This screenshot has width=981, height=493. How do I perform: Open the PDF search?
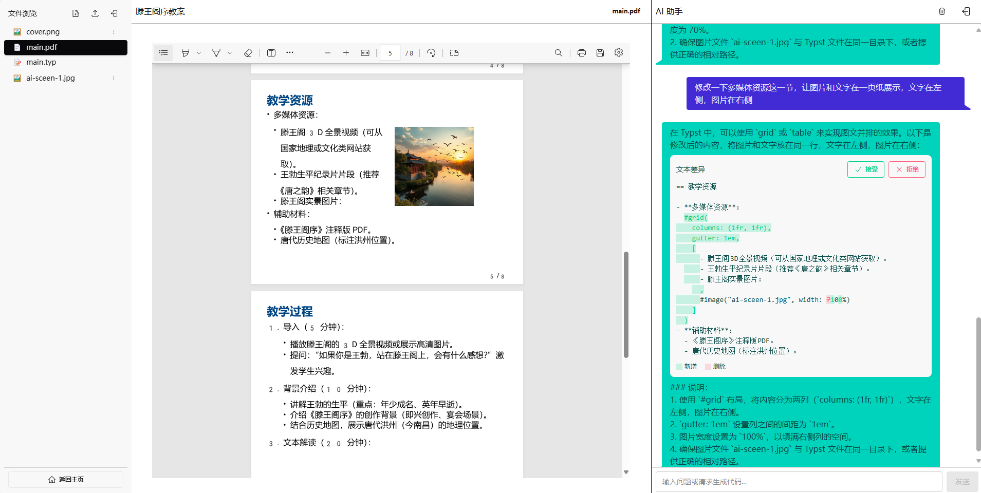(558, 52)
